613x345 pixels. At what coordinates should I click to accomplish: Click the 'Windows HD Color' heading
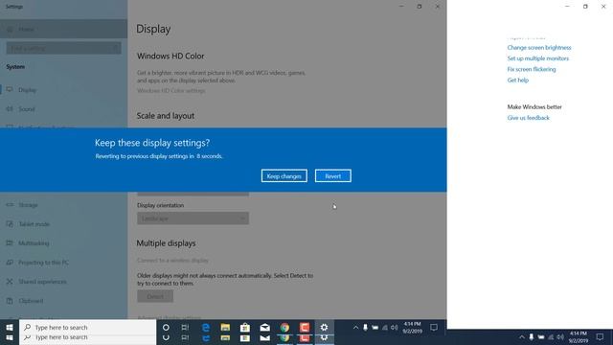coord(170,56)
